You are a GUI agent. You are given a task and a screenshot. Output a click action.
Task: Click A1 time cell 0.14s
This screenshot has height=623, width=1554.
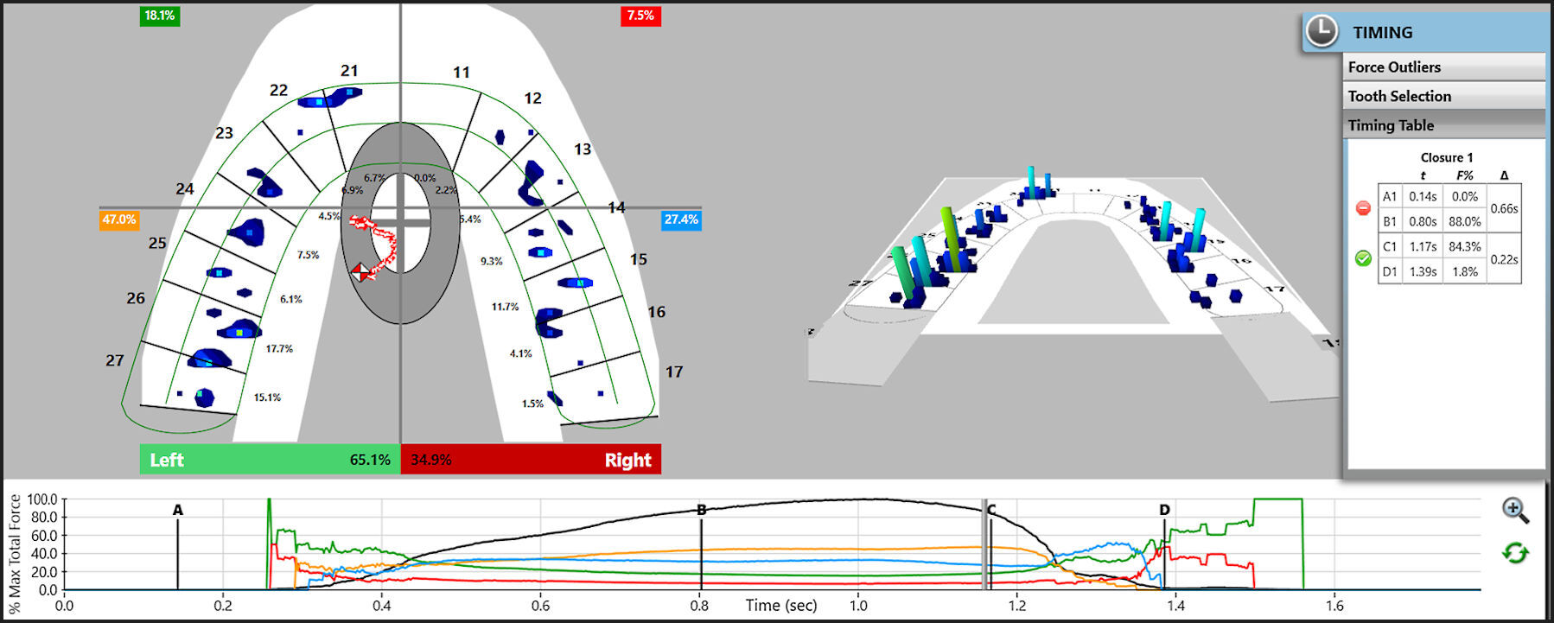point(1423,196)
